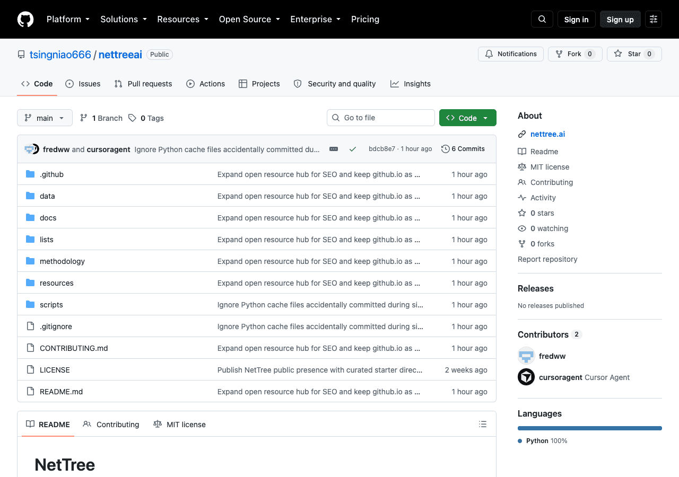Open the appearance settings sliders icon
Viewport: 679px width, 477px height.
click(654, 19)
